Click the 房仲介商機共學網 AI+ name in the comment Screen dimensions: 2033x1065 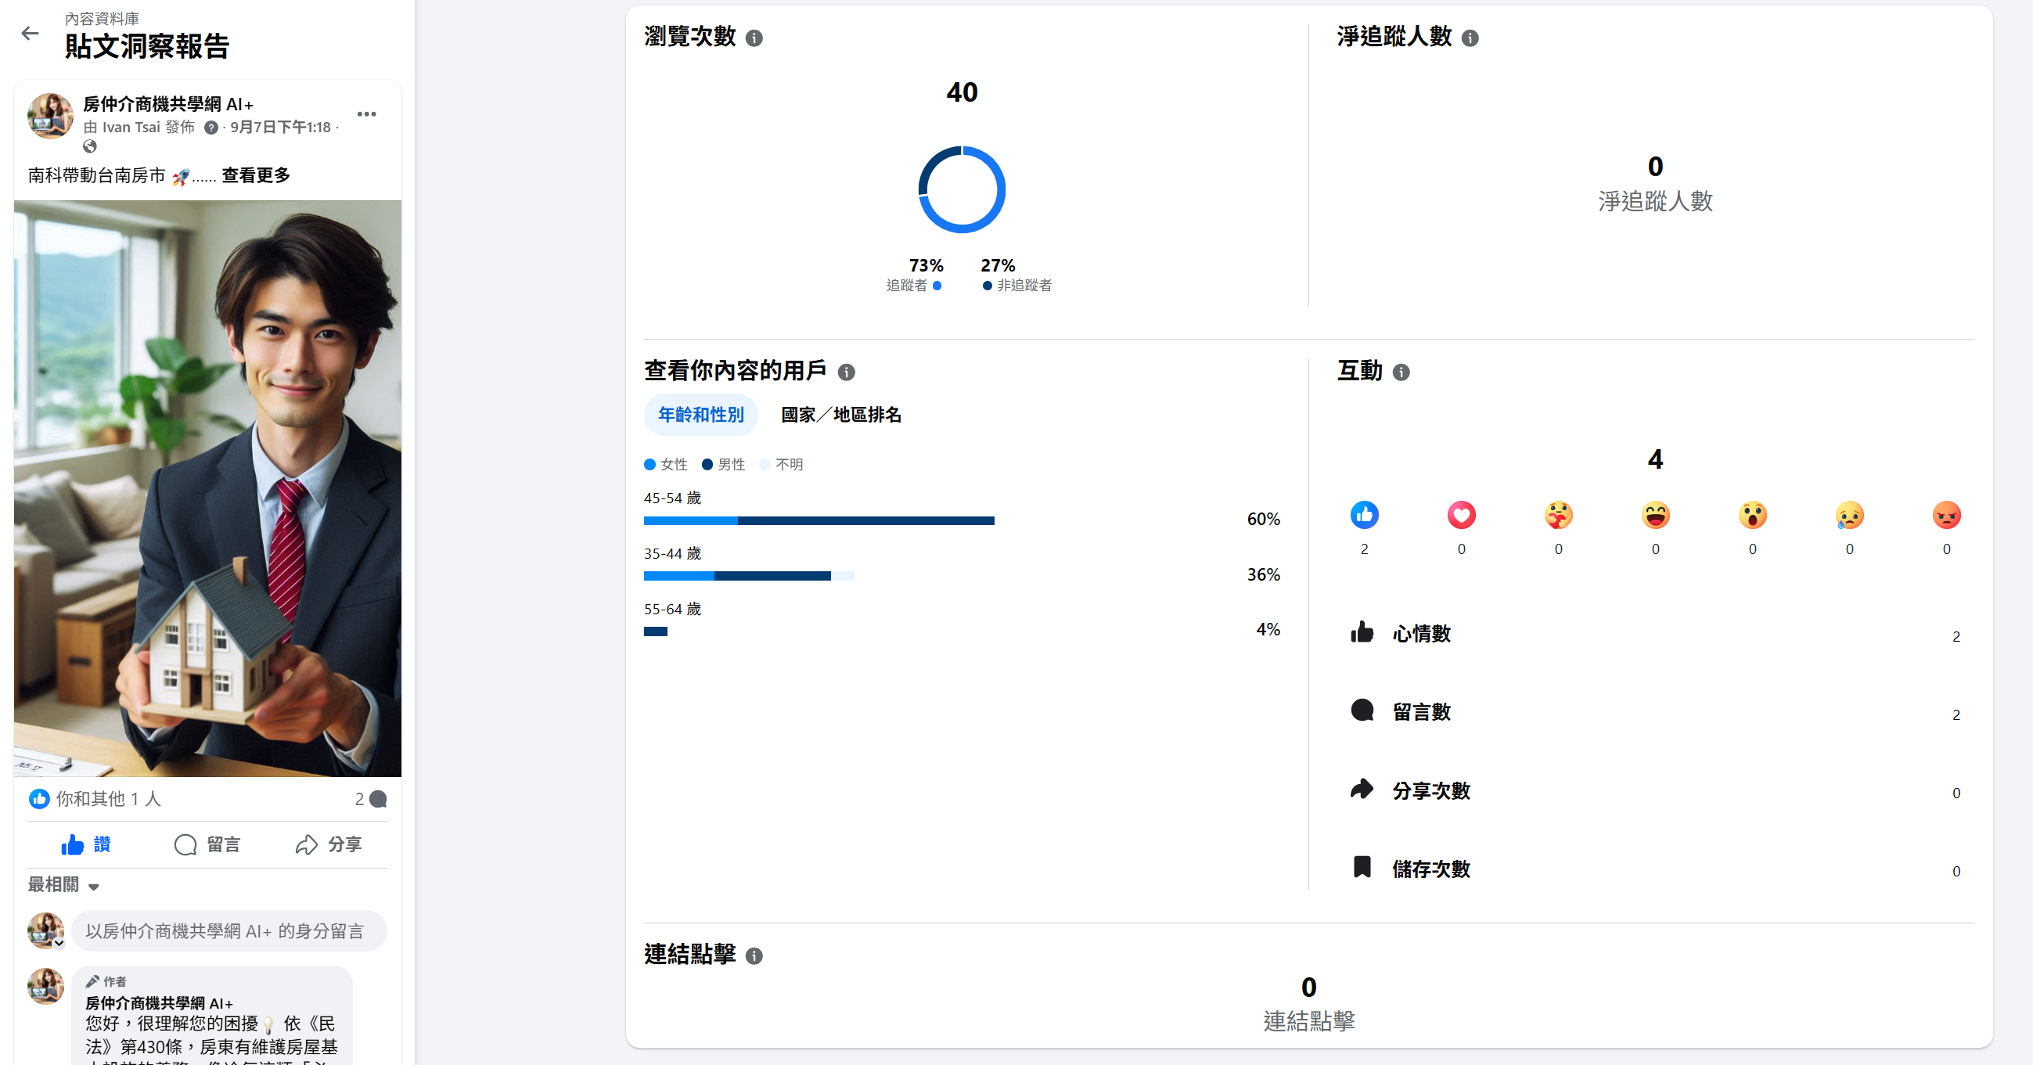pos(159,1003)
